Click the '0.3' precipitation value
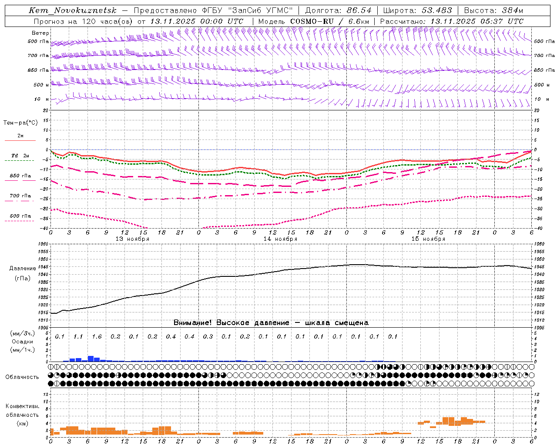This screenshot has height=445, width=557. pos(208,337)
